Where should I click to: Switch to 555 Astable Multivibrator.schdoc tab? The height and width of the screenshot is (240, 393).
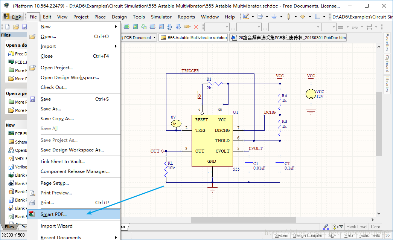pos(193,38)
